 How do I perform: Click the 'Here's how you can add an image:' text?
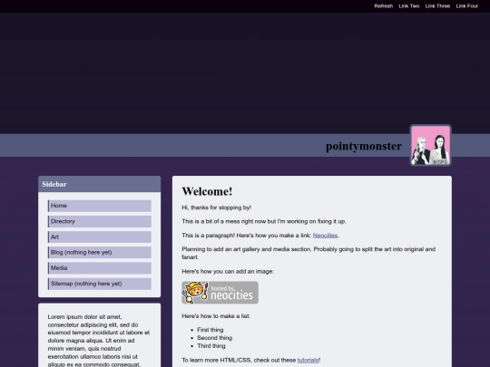point(228,272)
